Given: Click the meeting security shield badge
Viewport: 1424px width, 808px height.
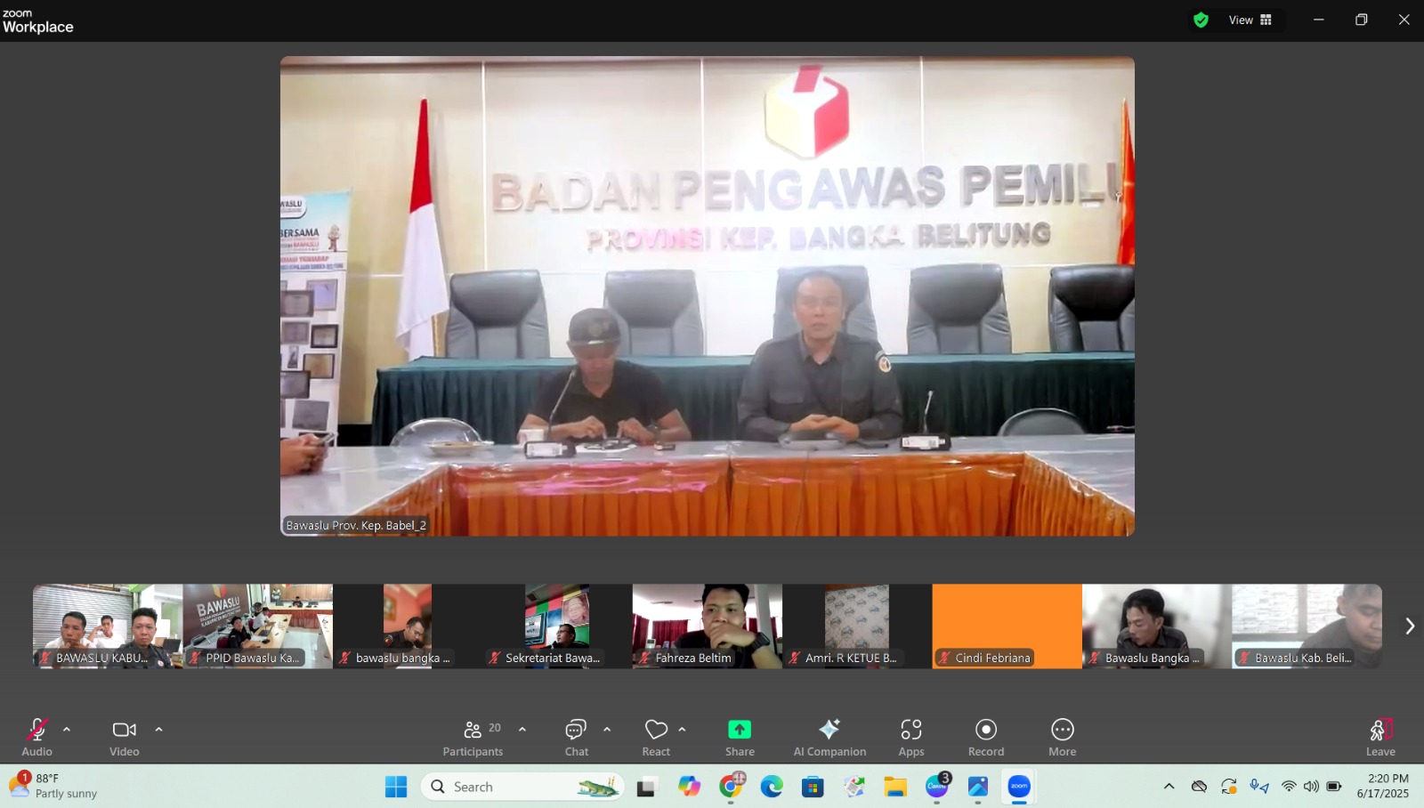Looking at the screenshot, I should [x=1201, y=19].
